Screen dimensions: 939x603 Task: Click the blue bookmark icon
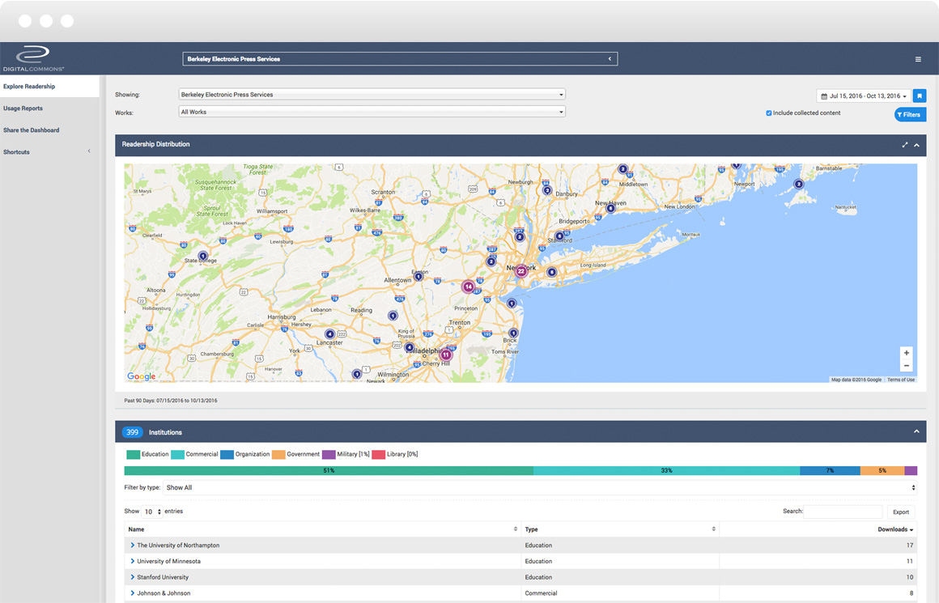(920, 96)
